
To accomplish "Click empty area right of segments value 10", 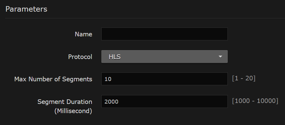I will point(184,79).
